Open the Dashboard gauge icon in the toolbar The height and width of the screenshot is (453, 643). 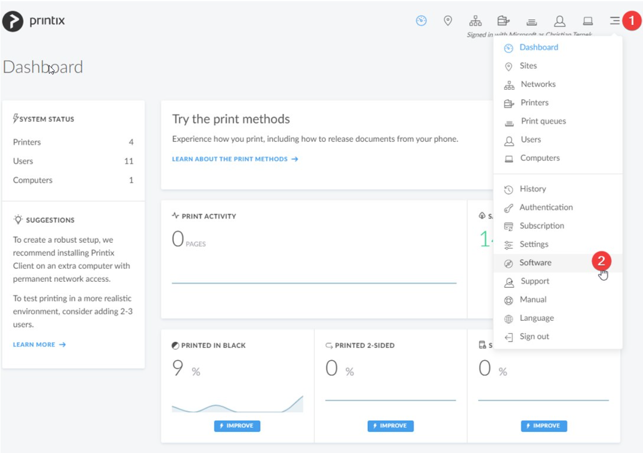point(421,21)
